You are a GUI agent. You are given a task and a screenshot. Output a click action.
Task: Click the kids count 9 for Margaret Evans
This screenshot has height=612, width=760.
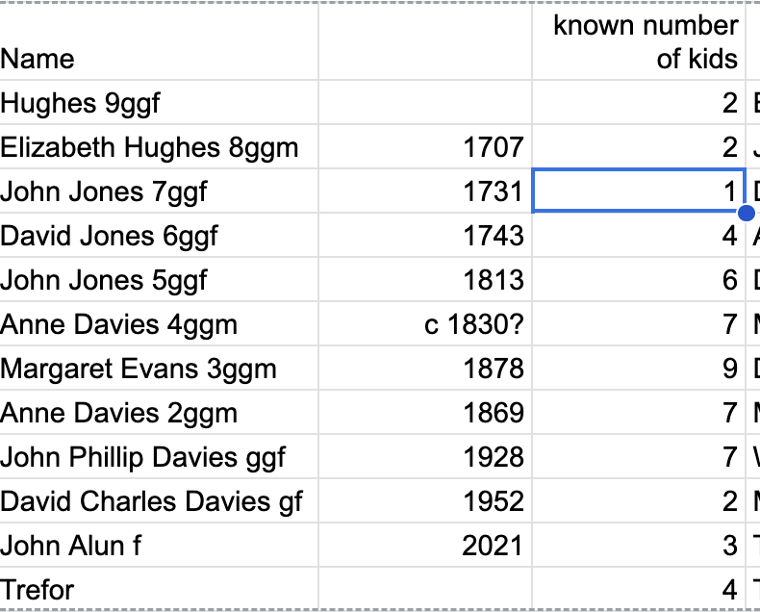pos(640,369)
